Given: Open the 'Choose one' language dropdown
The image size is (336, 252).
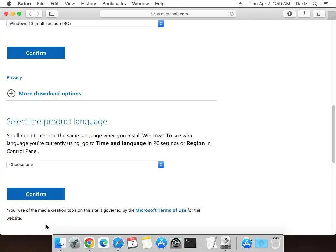Looking at the screenshot, I should point(85,165).
